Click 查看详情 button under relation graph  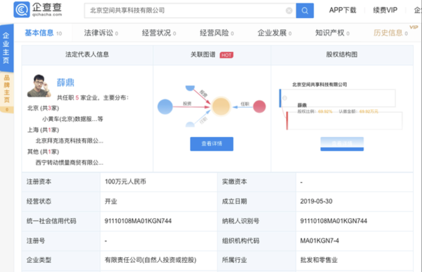tap(212, 144)
